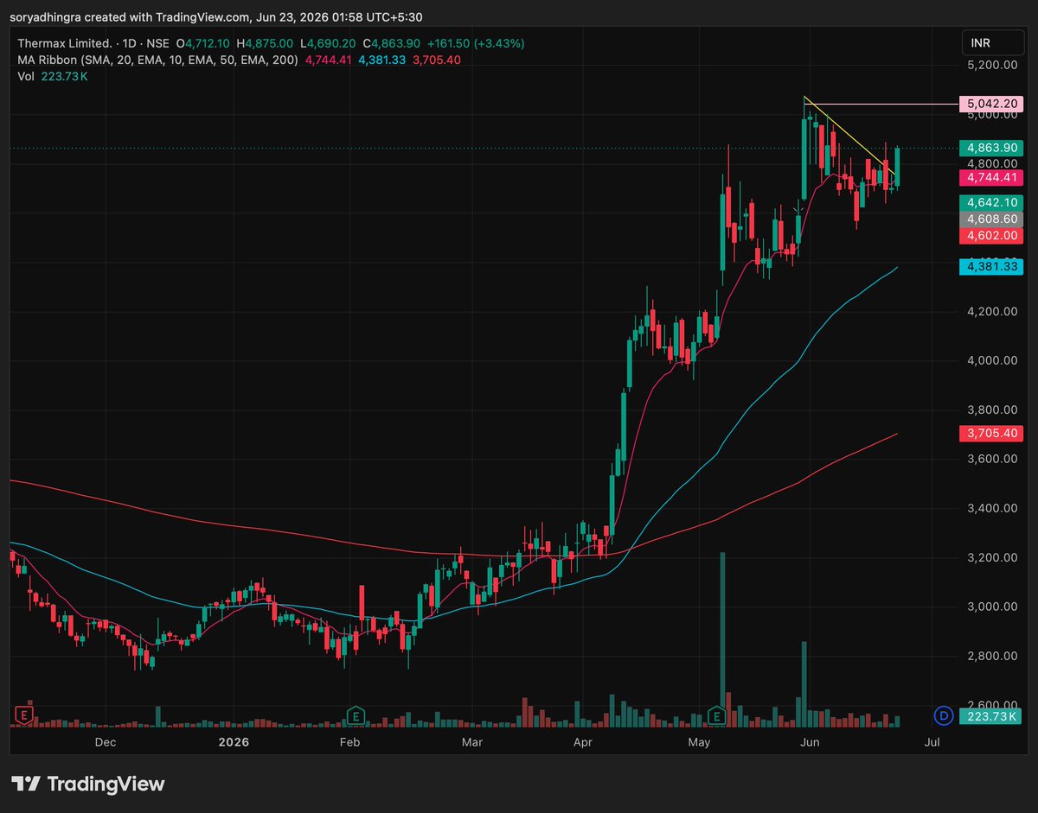Click the soryadhingra created with TradingView.com caption

pos(217,16)
